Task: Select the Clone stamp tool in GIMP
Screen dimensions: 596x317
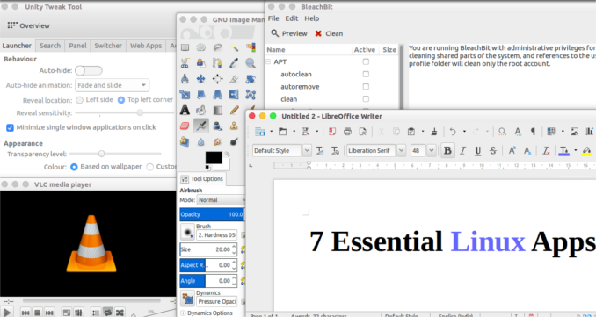Action: [x=234, y=126]
